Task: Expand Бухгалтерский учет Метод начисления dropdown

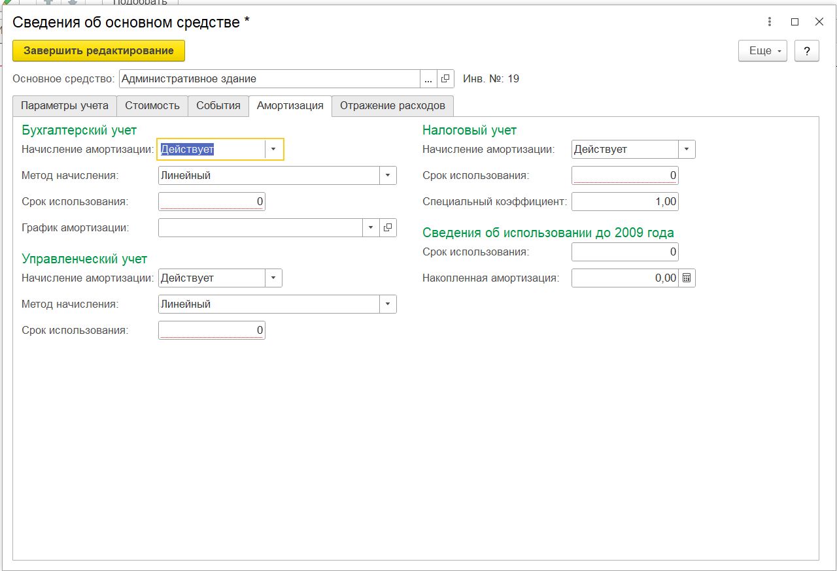Action: [x=388, y=176]
